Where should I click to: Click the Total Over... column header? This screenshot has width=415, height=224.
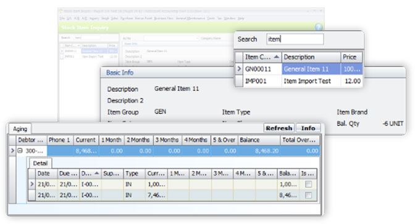click(x=300, y=140)
